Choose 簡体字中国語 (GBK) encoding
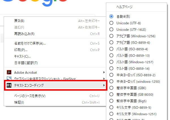 (111, 88)
